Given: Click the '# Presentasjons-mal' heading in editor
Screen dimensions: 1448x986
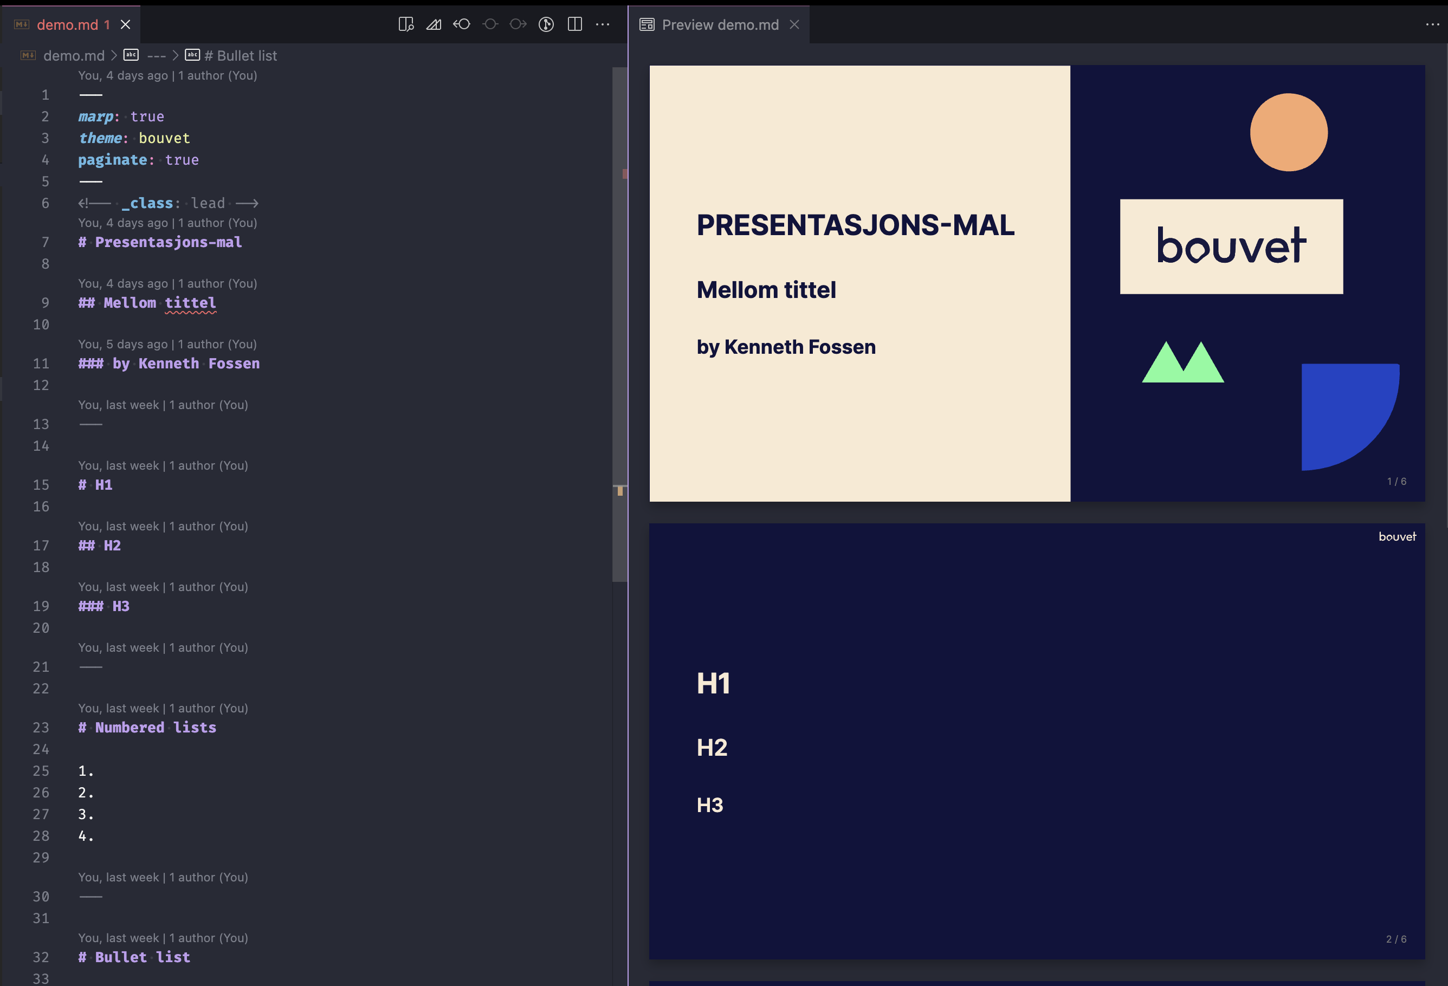Looking at the screenshot, I should click(x=160, y=242).
